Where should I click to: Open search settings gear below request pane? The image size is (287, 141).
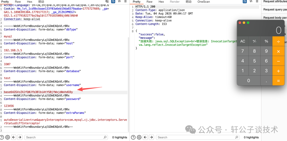pos(7,137)
